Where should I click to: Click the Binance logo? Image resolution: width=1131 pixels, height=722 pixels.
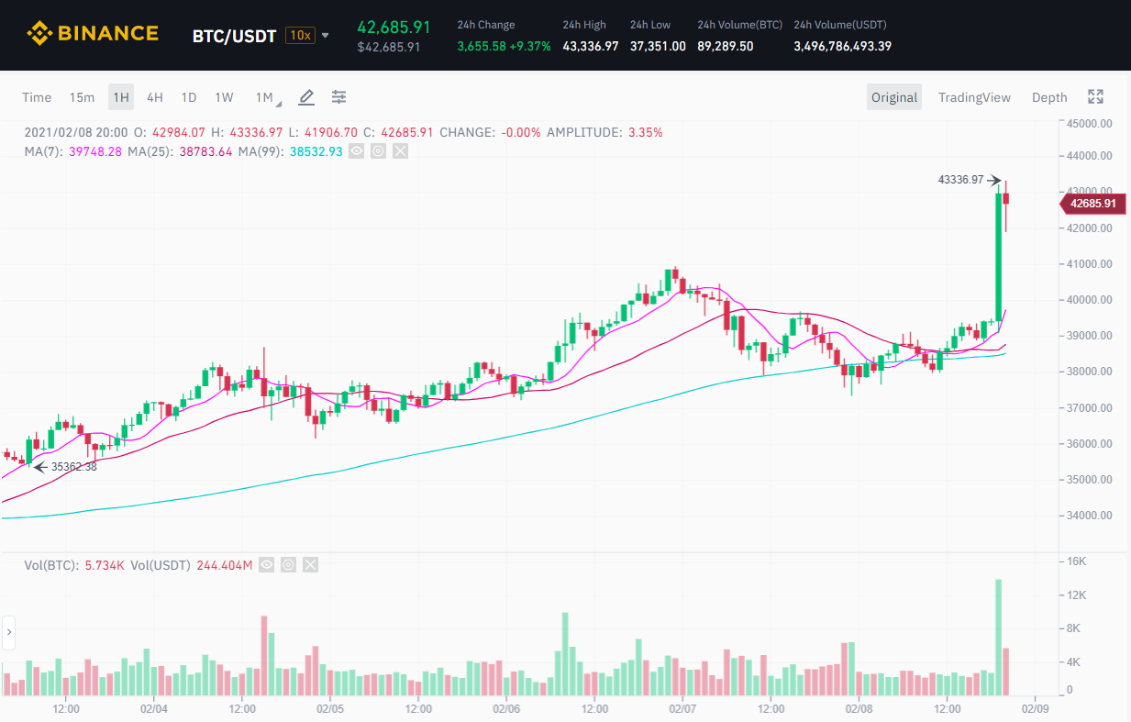click(93, 35)
